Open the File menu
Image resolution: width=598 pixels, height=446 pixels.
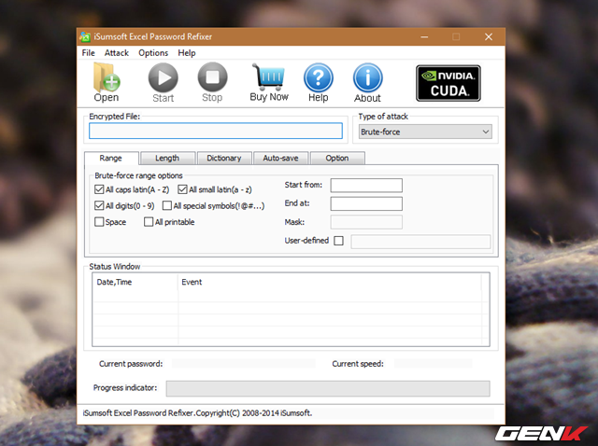coord(88,53)
